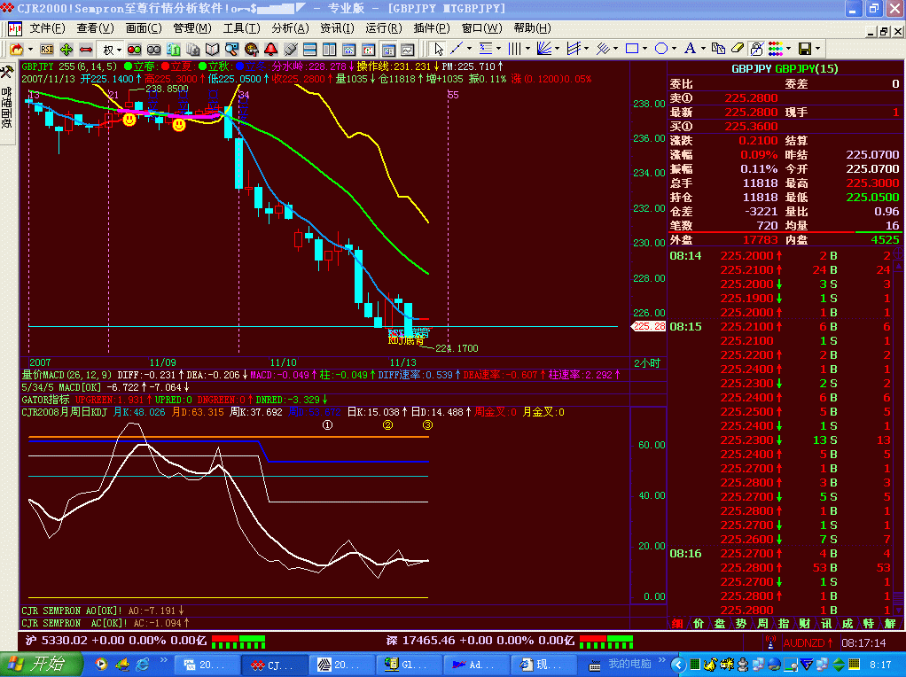
Task: Click the red horizontal double-arrow icon
Action: 85,50
